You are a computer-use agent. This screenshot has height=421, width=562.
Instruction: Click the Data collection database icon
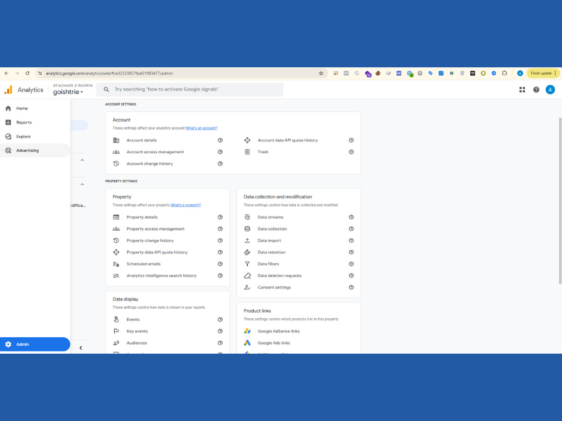[247, 229]
